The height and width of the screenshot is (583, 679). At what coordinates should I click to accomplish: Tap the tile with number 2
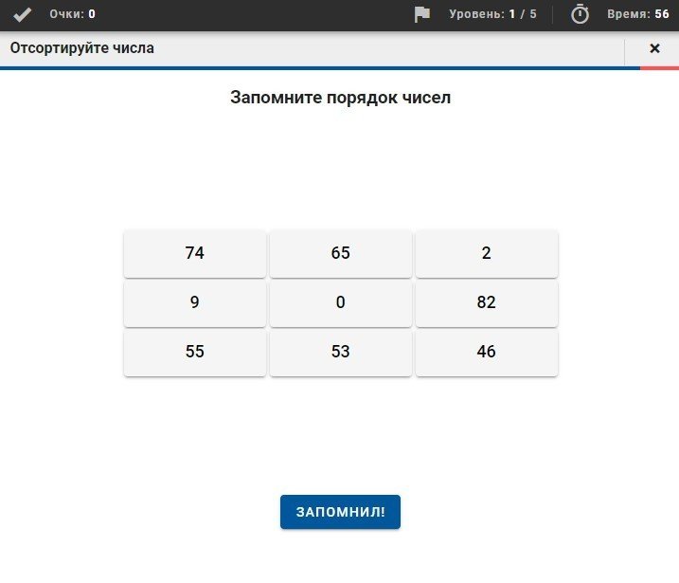[487, 253]
